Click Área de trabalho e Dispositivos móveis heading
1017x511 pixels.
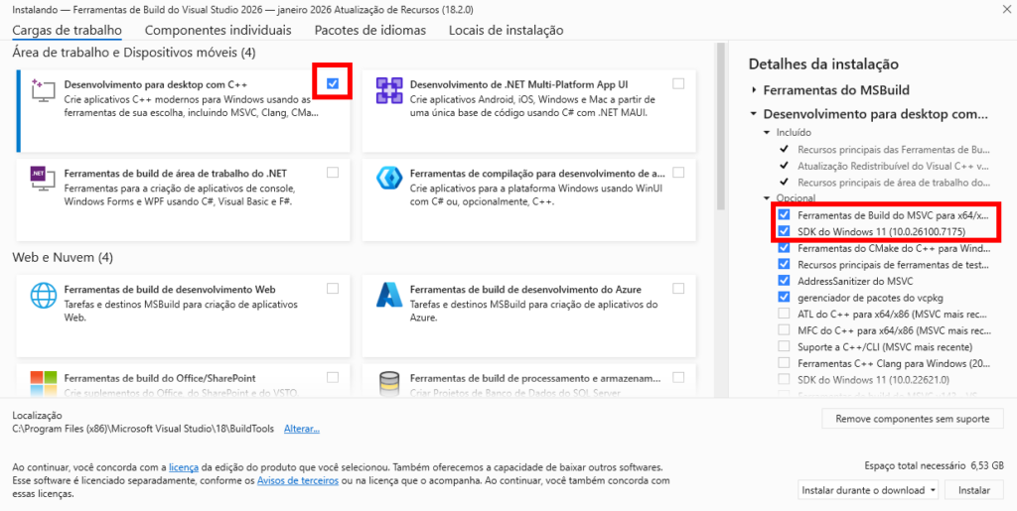point(134,52)
